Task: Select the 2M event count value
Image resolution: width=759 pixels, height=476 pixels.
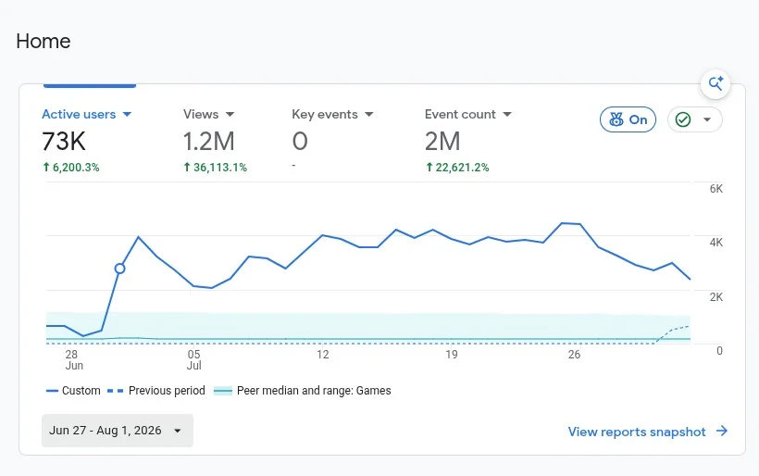Action: coord(442,142)
